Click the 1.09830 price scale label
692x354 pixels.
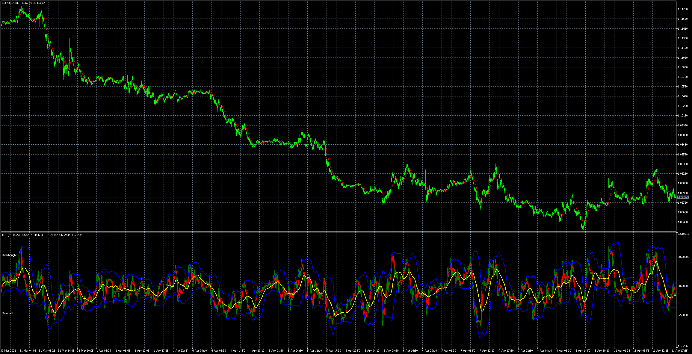(683, 135)
